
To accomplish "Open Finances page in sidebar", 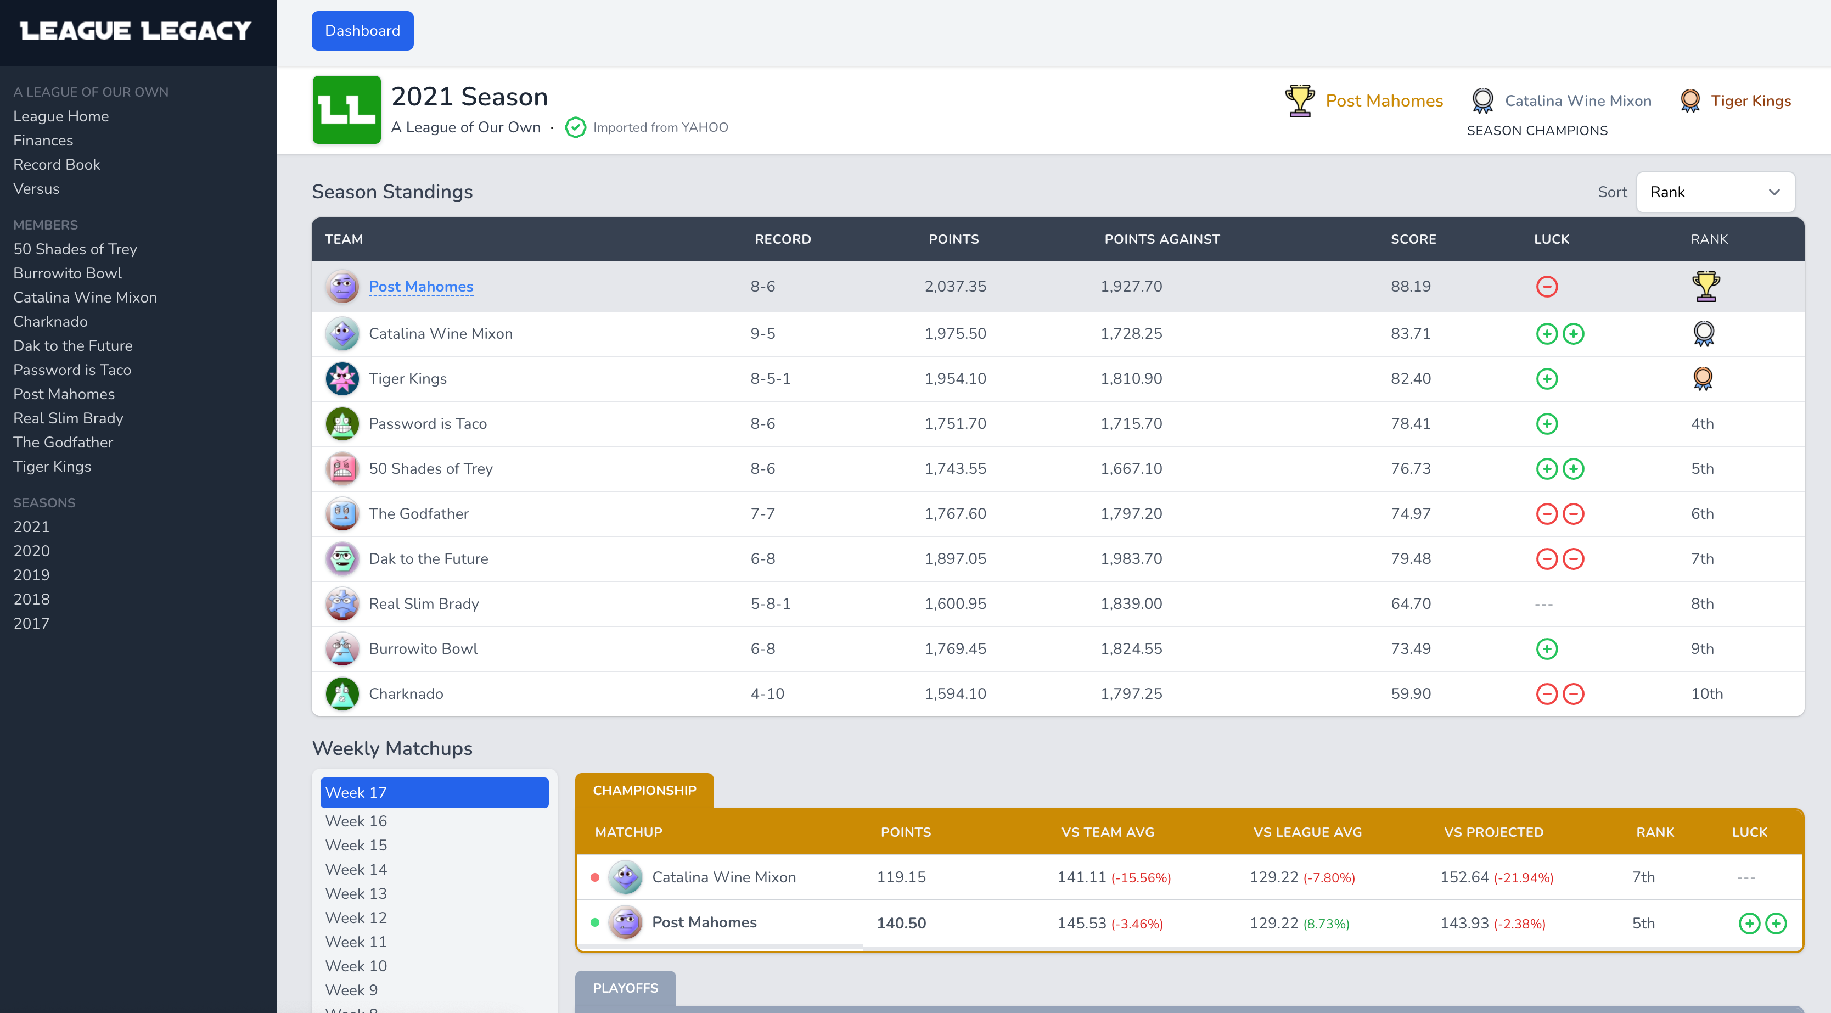I will (43, 140).
